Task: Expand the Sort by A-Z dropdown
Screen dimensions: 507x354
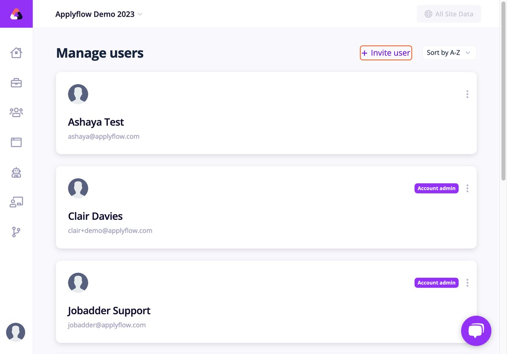Action: [449, 52]
